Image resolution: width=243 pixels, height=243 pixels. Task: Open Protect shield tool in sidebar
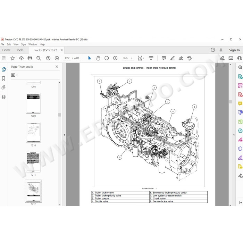240,149
